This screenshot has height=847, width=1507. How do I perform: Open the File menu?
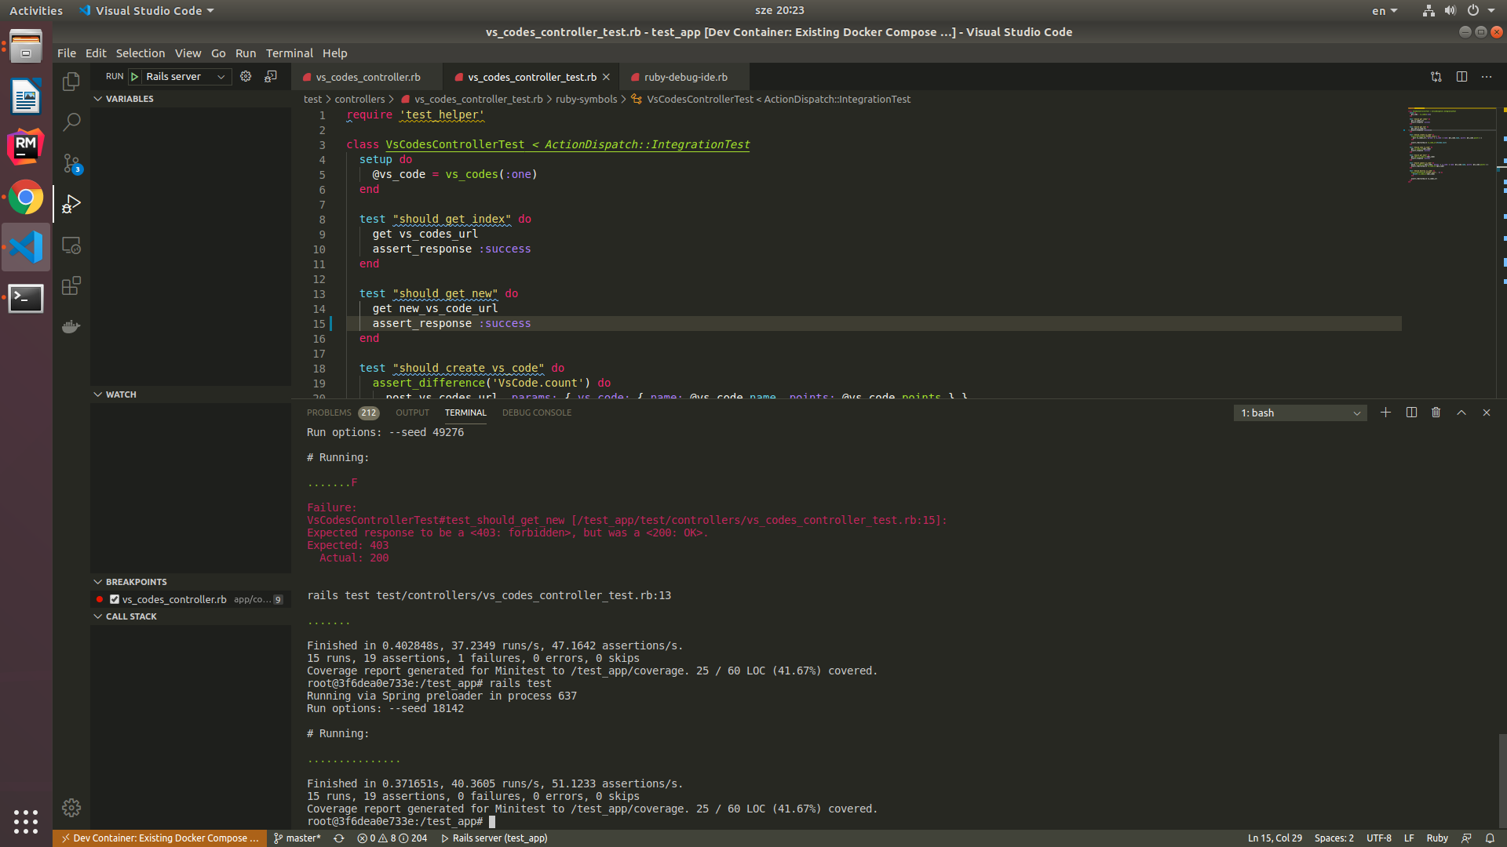(67, 53)
